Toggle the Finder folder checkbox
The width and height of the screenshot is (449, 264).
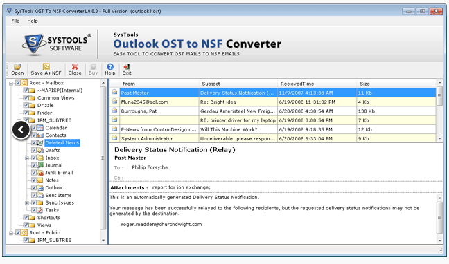(26, 113)
